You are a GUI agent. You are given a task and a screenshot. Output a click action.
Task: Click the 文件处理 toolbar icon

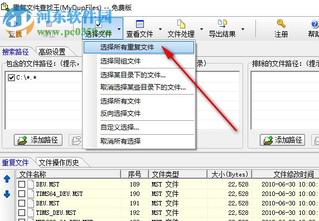(x=181, y=24)
